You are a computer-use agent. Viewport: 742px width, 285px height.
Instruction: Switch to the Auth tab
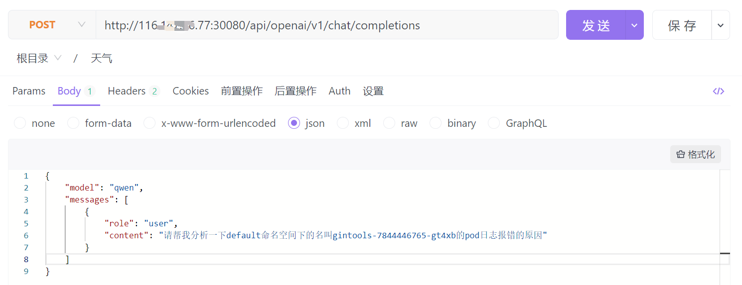pos(339,91)
